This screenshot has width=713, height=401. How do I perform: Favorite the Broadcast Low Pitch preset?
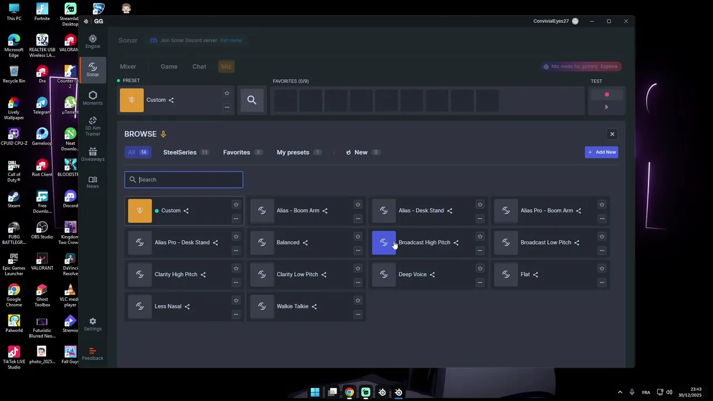click(602, 236)
